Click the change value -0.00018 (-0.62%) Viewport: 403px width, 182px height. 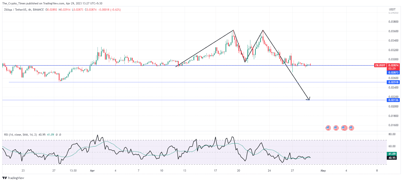pos(109,10)
